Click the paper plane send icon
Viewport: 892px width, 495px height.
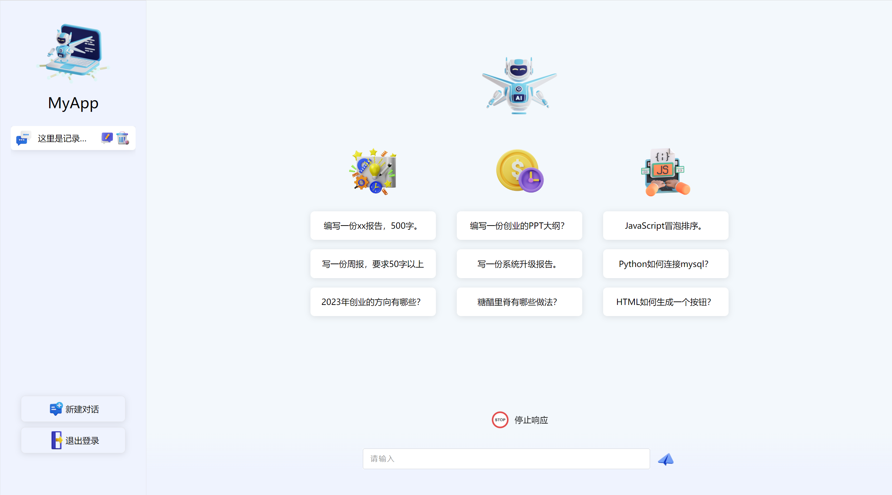click(666, 459)
